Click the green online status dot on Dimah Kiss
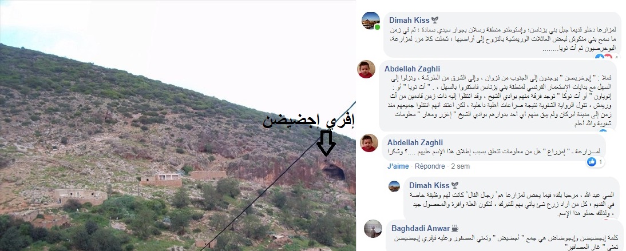This screenshot has width=626, height=251. pos(377,27)
